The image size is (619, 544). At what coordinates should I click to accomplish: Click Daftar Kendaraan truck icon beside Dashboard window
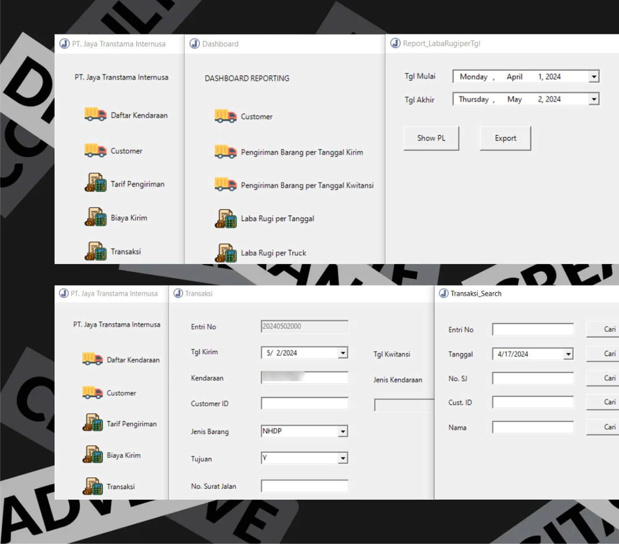point(95,114)
